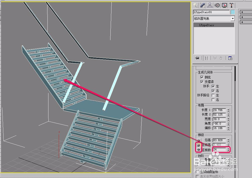Click the 竖板数 spinner arrows
This screenshot has height=178, width=252.
point(228,150)
